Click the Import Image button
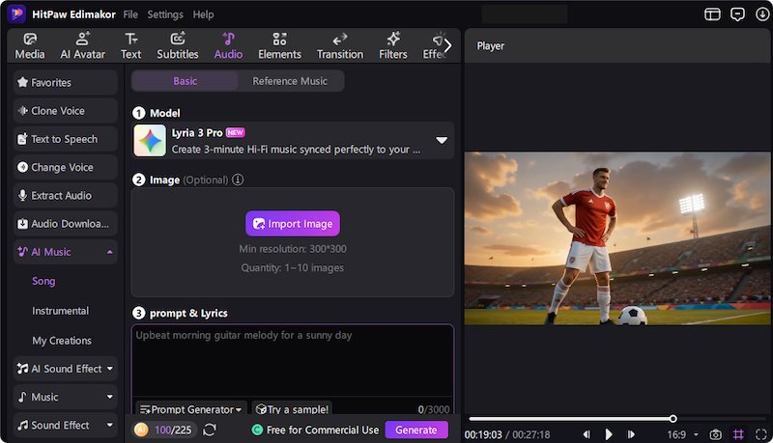The height and width of the screenshot is (443, 773). [x=293, y=224]
